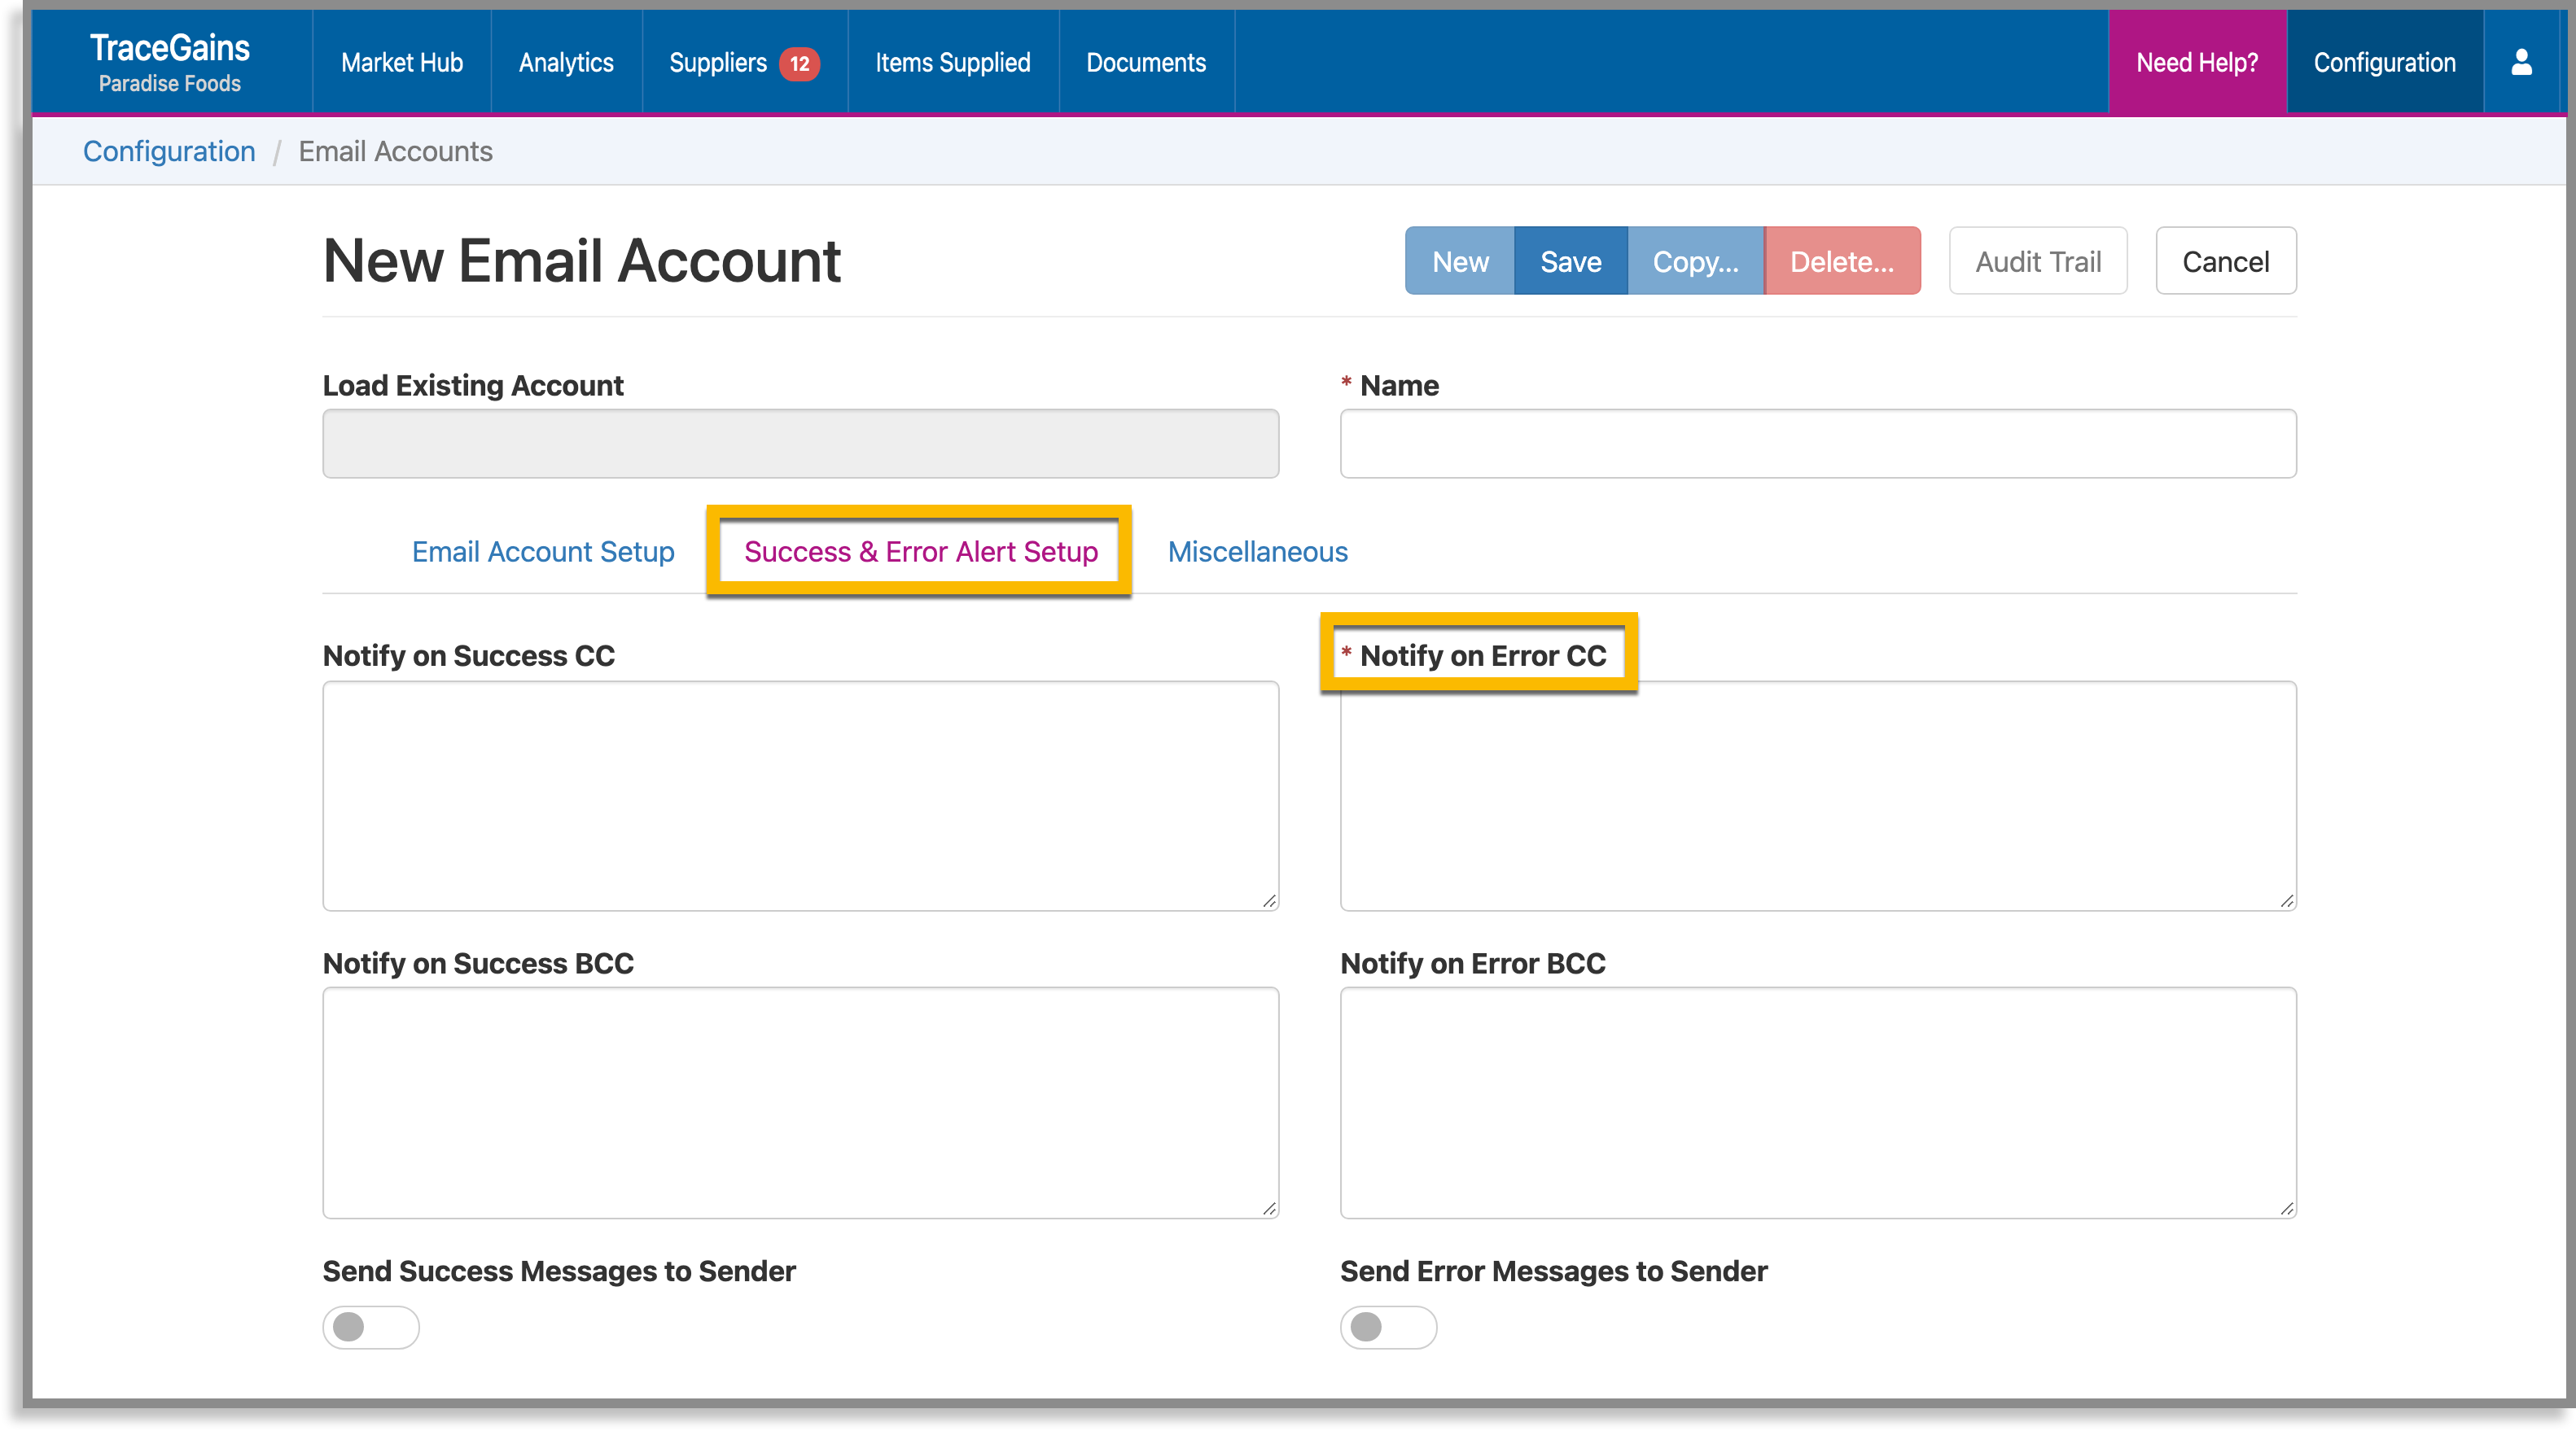Image resolution: width=2576 pixels, height=1431 pixels.
Task: Switch to the Email Account Setup tab
Action: click(542, 551)
